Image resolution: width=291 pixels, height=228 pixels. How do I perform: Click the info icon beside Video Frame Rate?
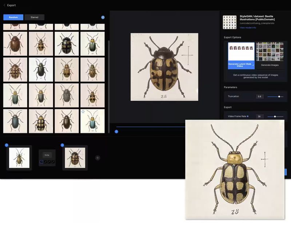pyautogui.click(x=248, y=116)
